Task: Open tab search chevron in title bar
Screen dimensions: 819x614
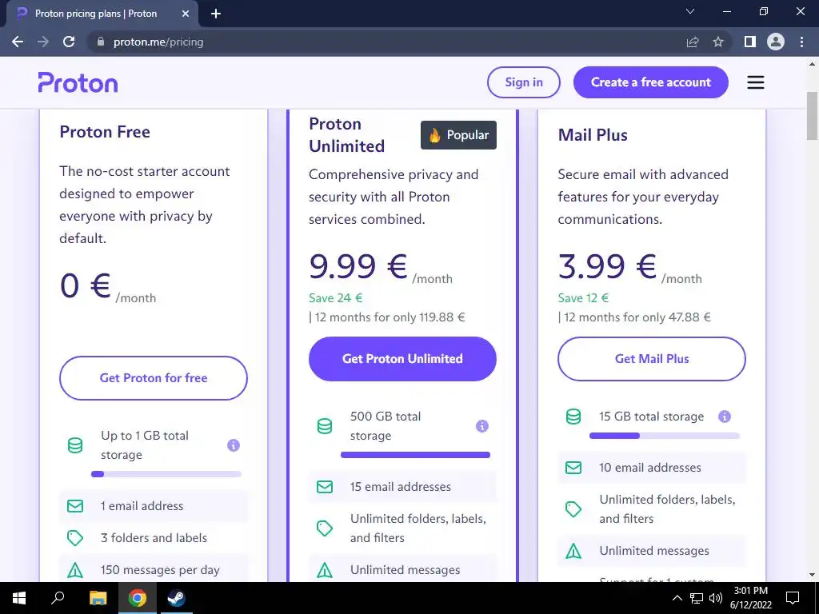Action: point(690,11)
